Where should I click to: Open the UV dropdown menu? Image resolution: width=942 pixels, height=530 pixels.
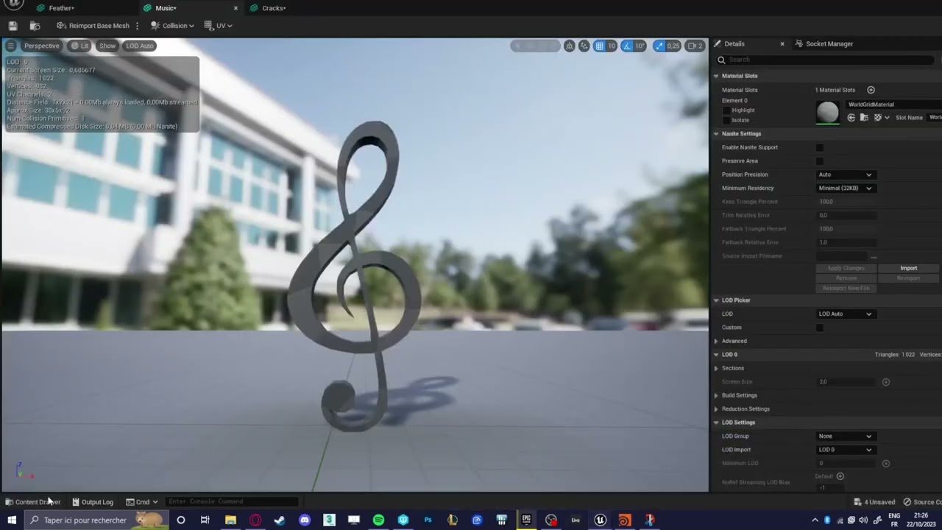[218, 26]
